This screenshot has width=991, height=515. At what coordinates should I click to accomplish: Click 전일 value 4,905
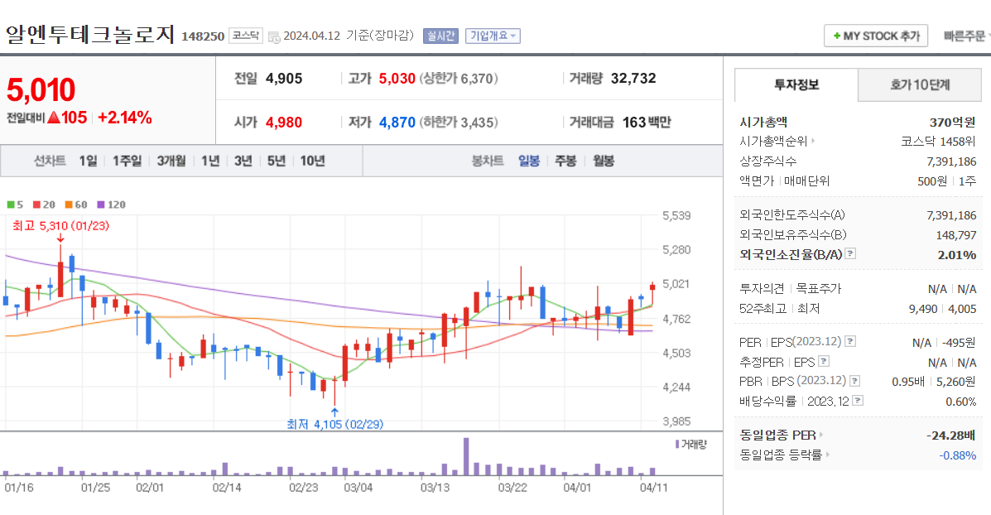[284, 79]
